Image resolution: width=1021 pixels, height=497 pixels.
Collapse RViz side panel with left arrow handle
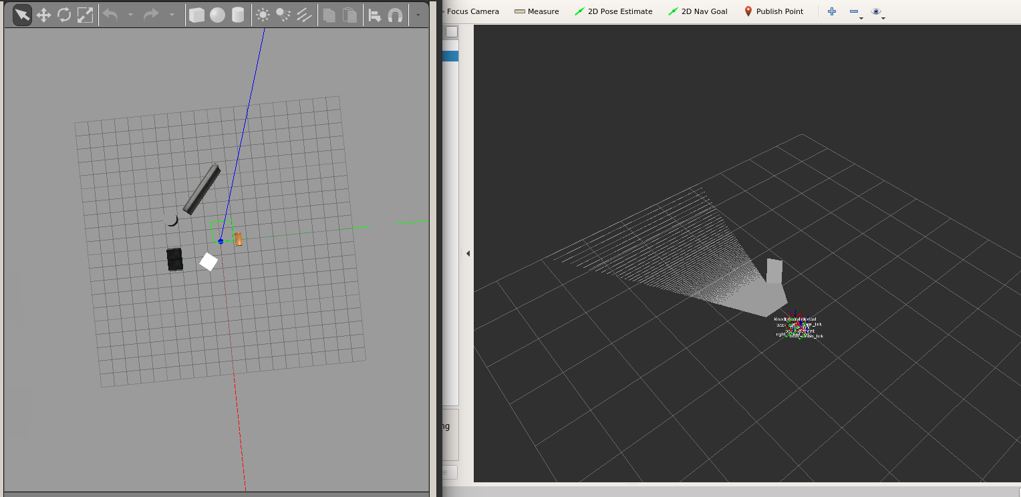point(468,253)
